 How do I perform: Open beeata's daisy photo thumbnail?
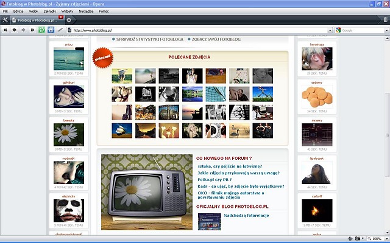69,135
